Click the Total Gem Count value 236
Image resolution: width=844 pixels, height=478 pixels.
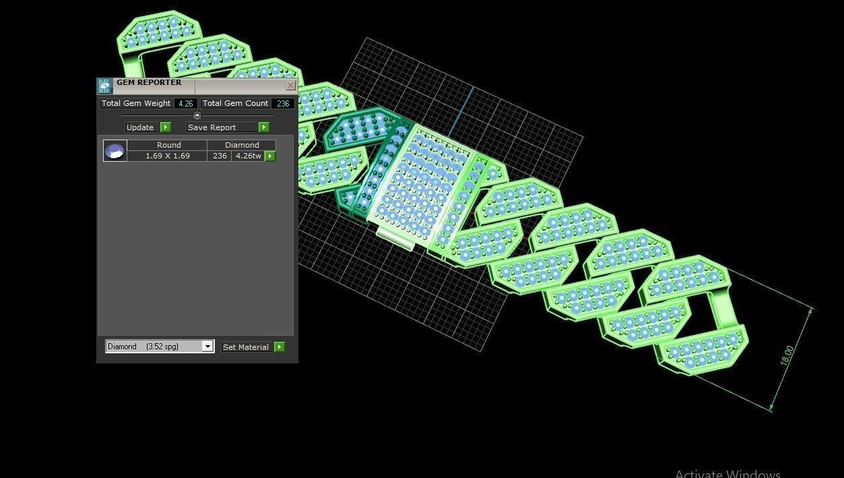coord(283,103)
